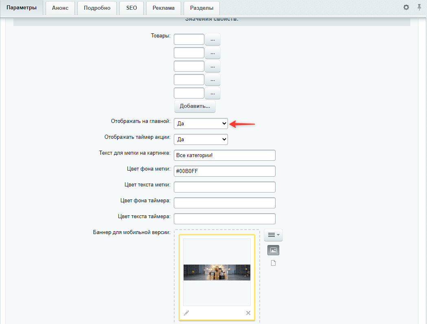Screen dimensions: 427x324
Task: Switch banner view to image preview icon
Action: [x=273, y=250]
